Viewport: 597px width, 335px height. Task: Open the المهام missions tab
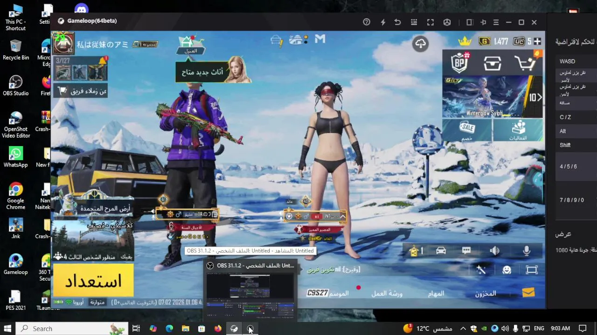[x=436, y=294]
